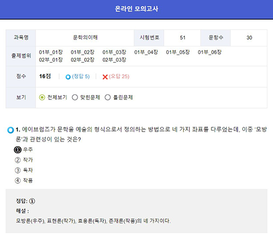Screen dimensions: 273x244
Task: Click the (정답 5) link
Action: coord(81,76)
